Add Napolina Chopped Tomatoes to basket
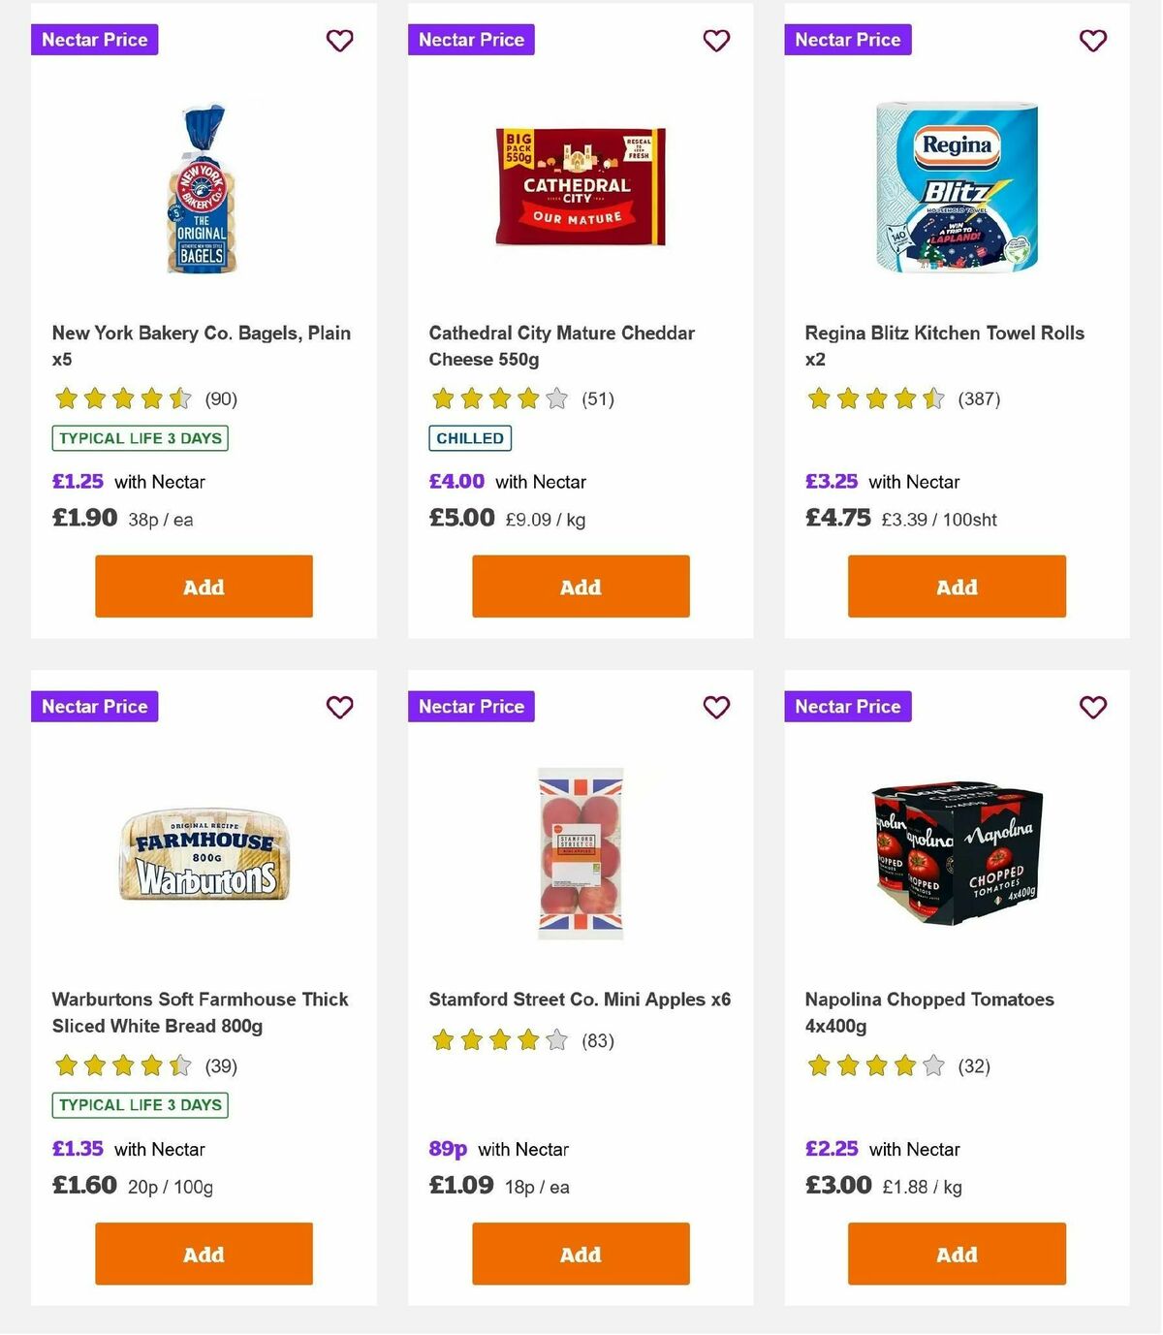 click(956, 1254)
